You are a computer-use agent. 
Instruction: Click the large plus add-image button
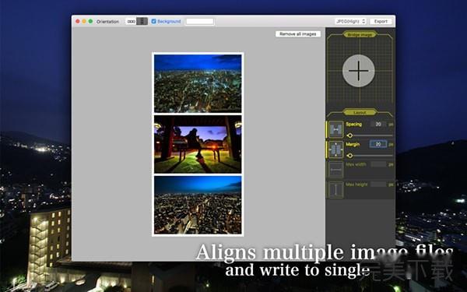pos(358,71)
